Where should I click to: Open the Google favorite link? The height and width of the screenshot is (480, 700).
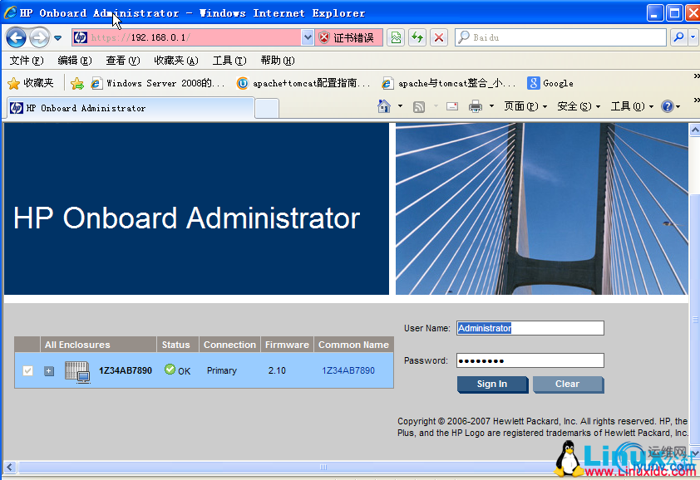pos(550,83)
